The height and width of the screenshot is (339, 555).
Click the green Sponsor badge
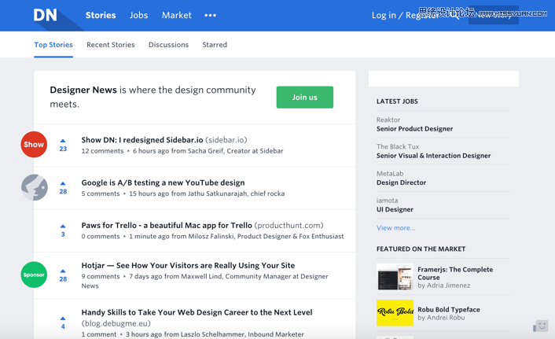(x=34, y=275)
